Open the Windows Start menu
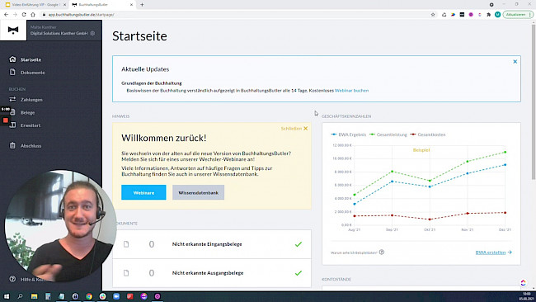536x302 pixels. 7,296
